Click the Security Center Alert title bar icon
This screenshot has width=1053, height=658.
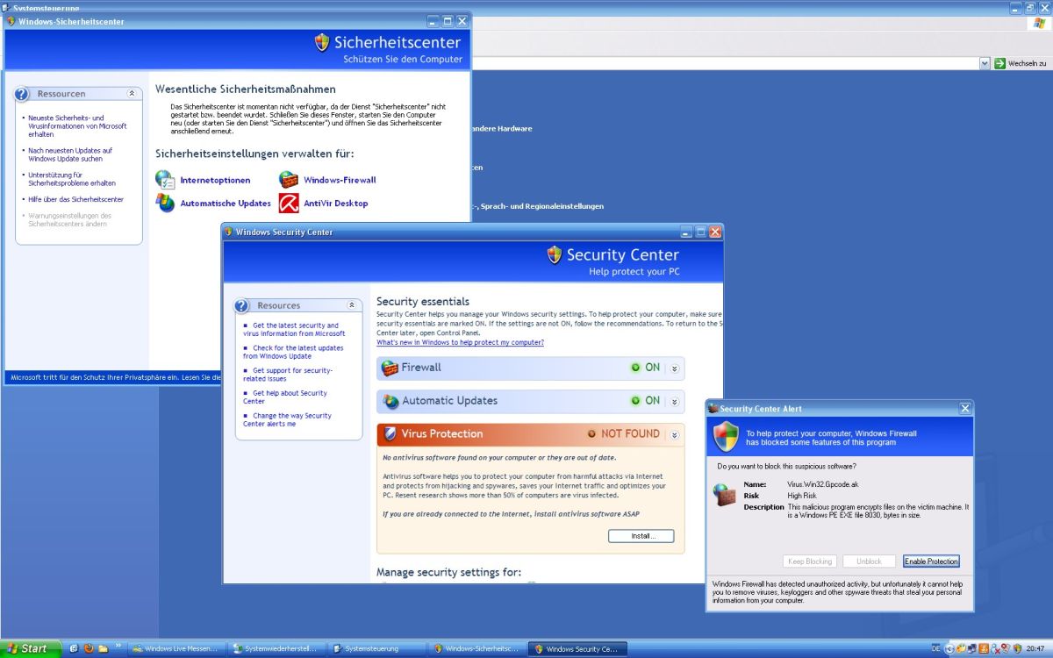[x=713, y=409]
